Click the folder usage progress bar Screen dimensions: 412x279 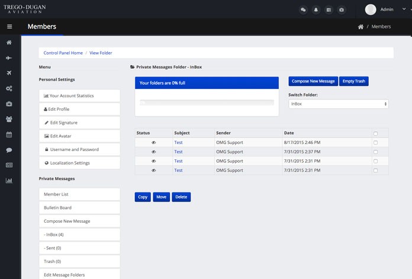coord(207,103)
